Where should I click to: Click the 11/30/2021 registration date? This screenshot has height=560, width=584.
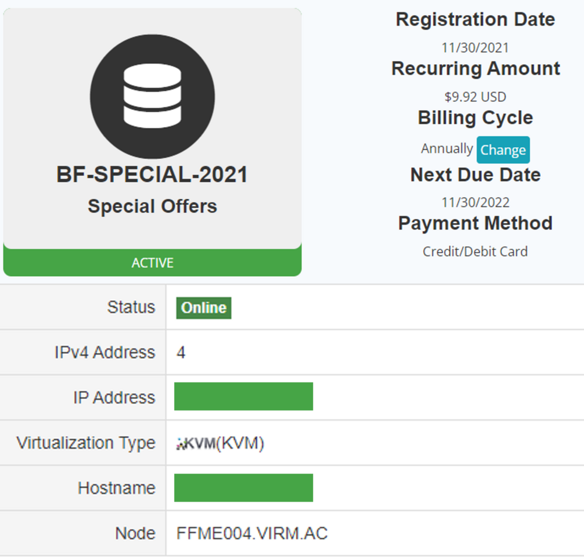[x=475, y=48]
